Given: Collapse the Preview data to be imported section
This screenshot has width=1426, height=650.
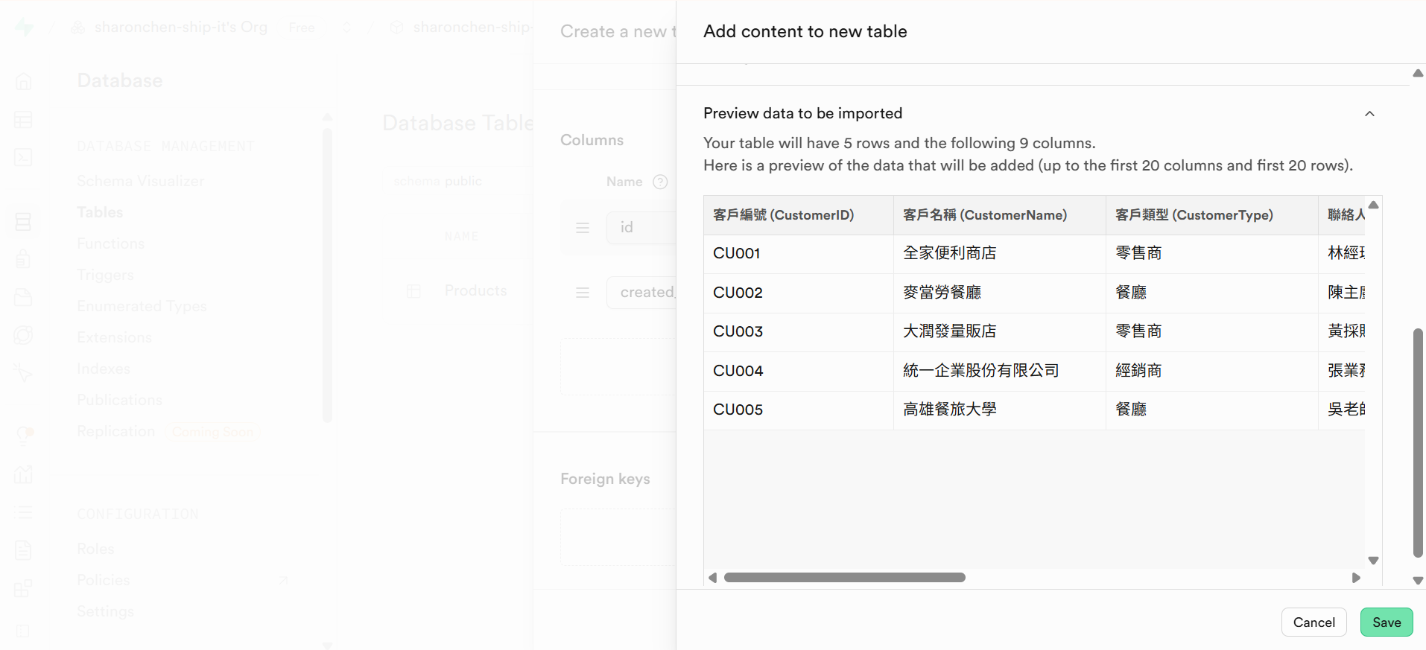Looking at the screenshot, I should point(1369,114).
